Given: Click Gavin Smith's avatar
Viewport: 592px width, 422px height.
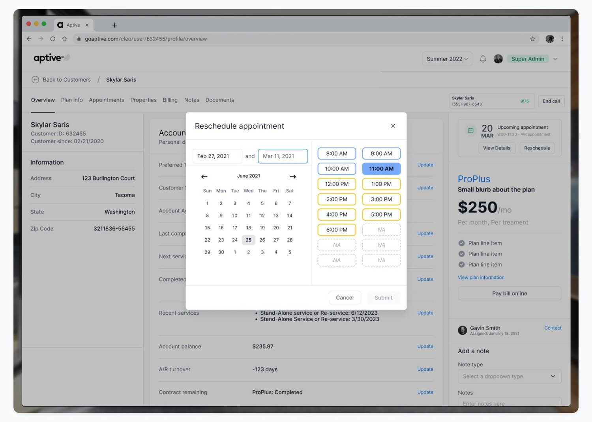Looking at the screenshot, I should (462, 330).
